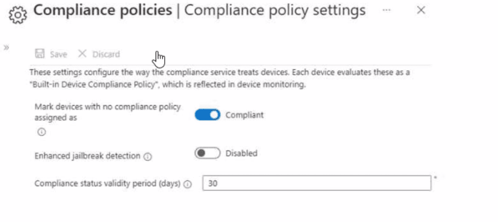Expand the collapsed sidebar with double chevron
The height and width of the screenshot is (222, 498).
[x=6, y=47]
